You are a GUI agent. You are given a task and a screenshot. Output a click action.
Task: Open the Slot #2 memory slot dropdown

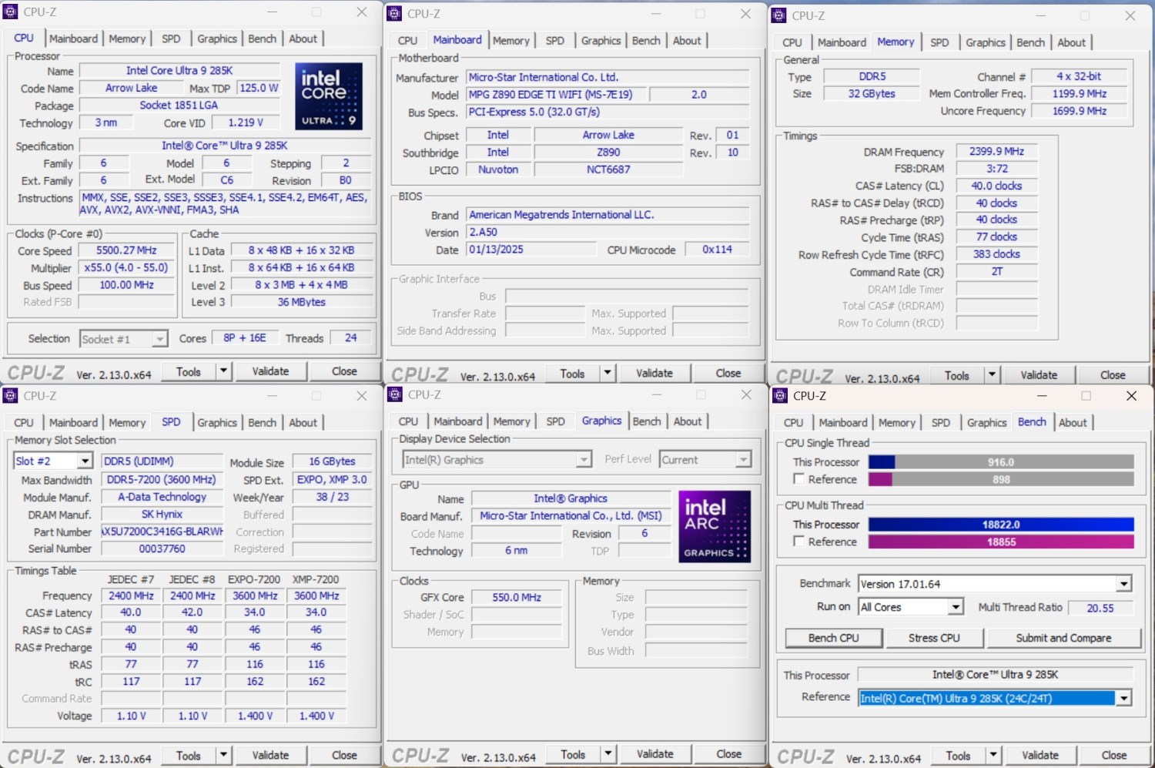click(x=85, y=461)
